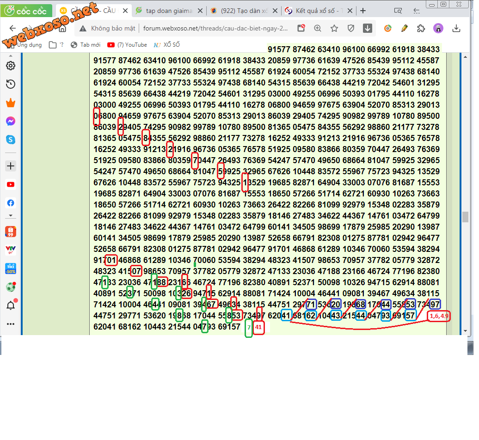Open sidebar settings gear
This screenshot has height=440, width=479.
[x=10, y=66]
